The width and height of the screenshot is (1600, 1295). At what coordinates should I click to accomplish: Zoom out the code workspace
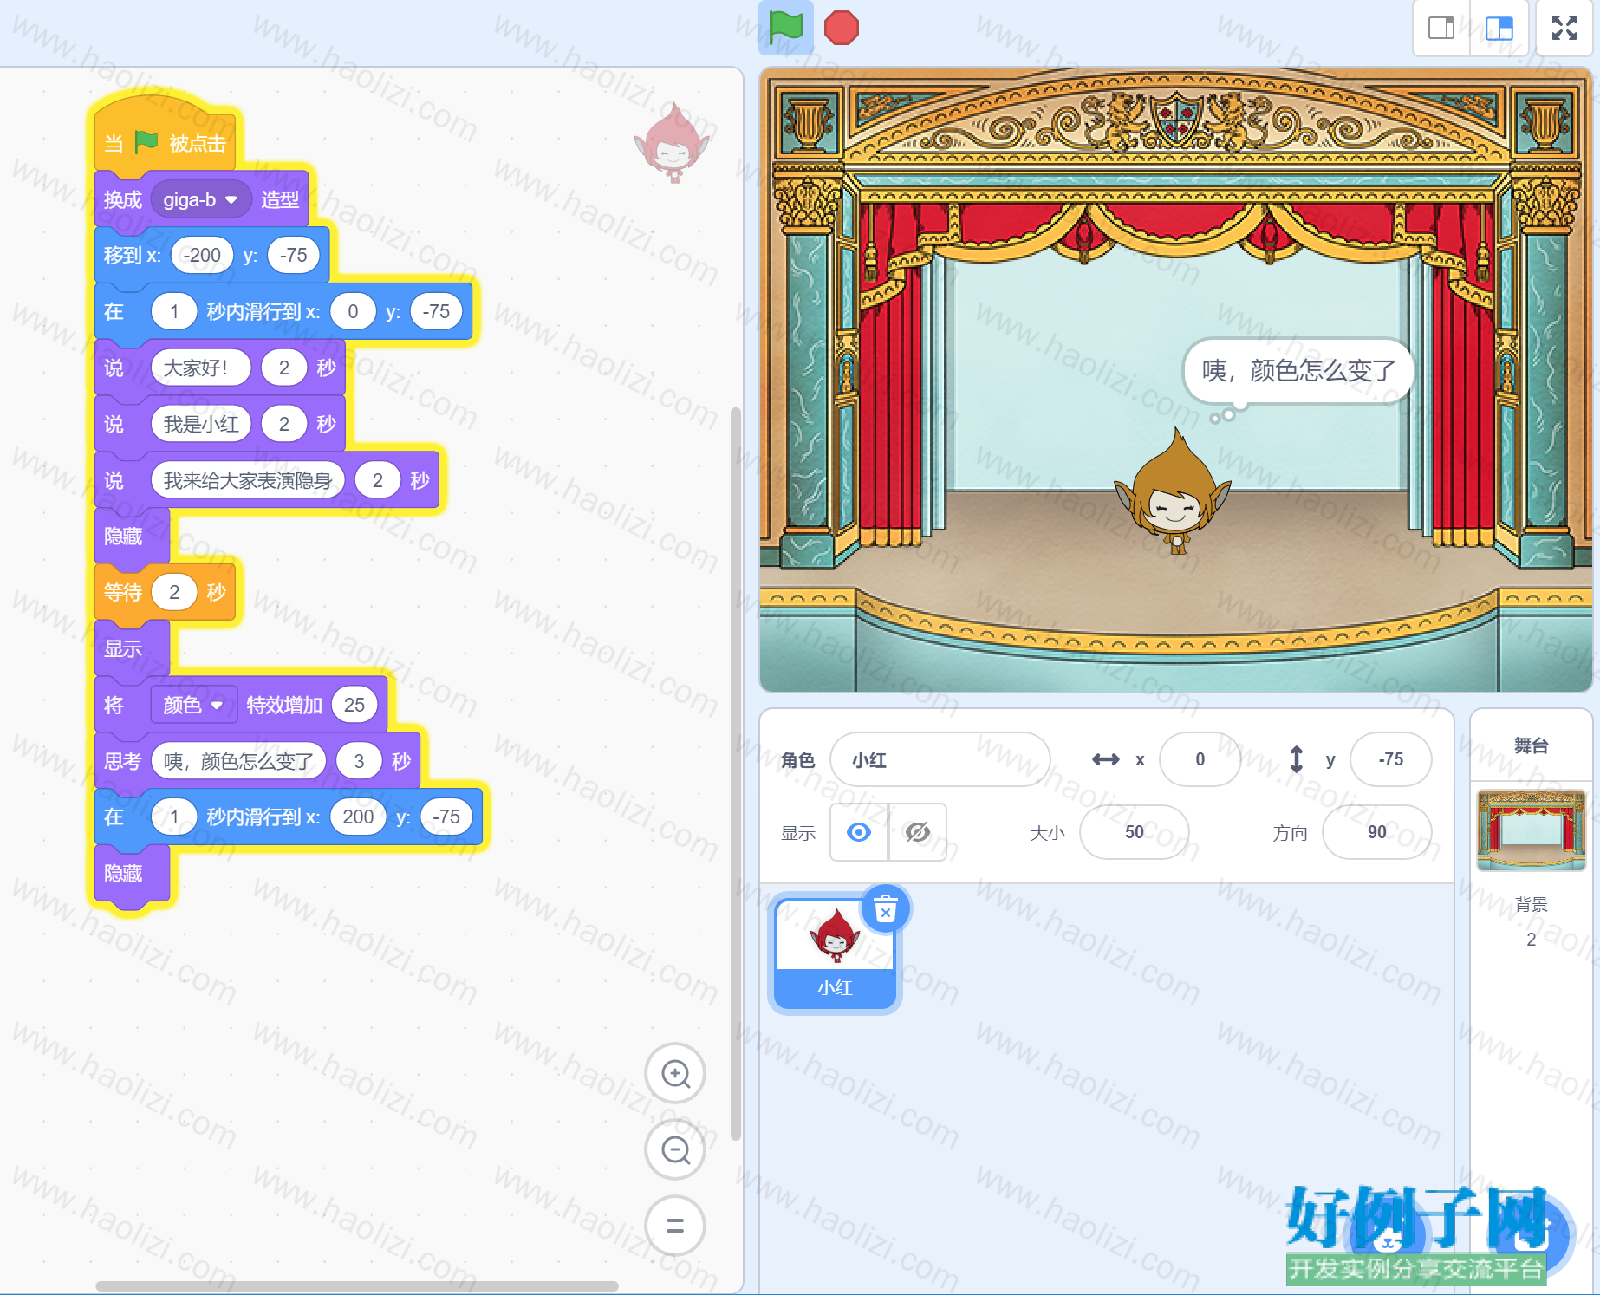click(x=675, y=1150)
